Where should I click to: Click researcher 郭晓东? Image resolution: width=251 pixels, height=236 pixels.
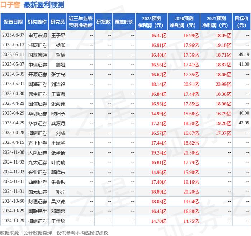click(58, 172)
